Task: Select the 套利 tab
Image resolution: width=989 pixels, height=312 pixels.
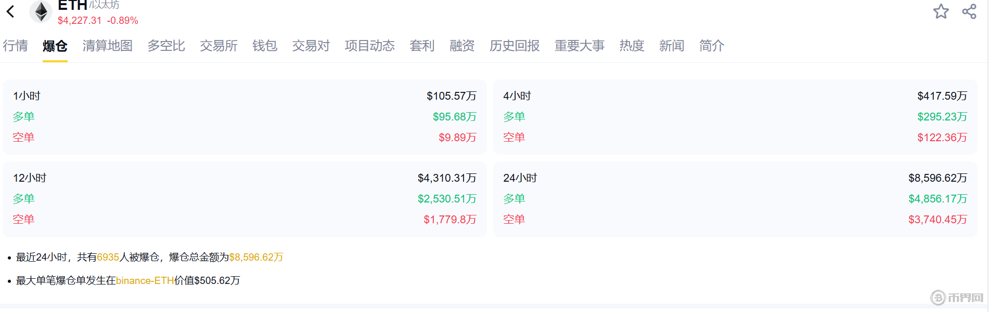Action: (422, 46)
